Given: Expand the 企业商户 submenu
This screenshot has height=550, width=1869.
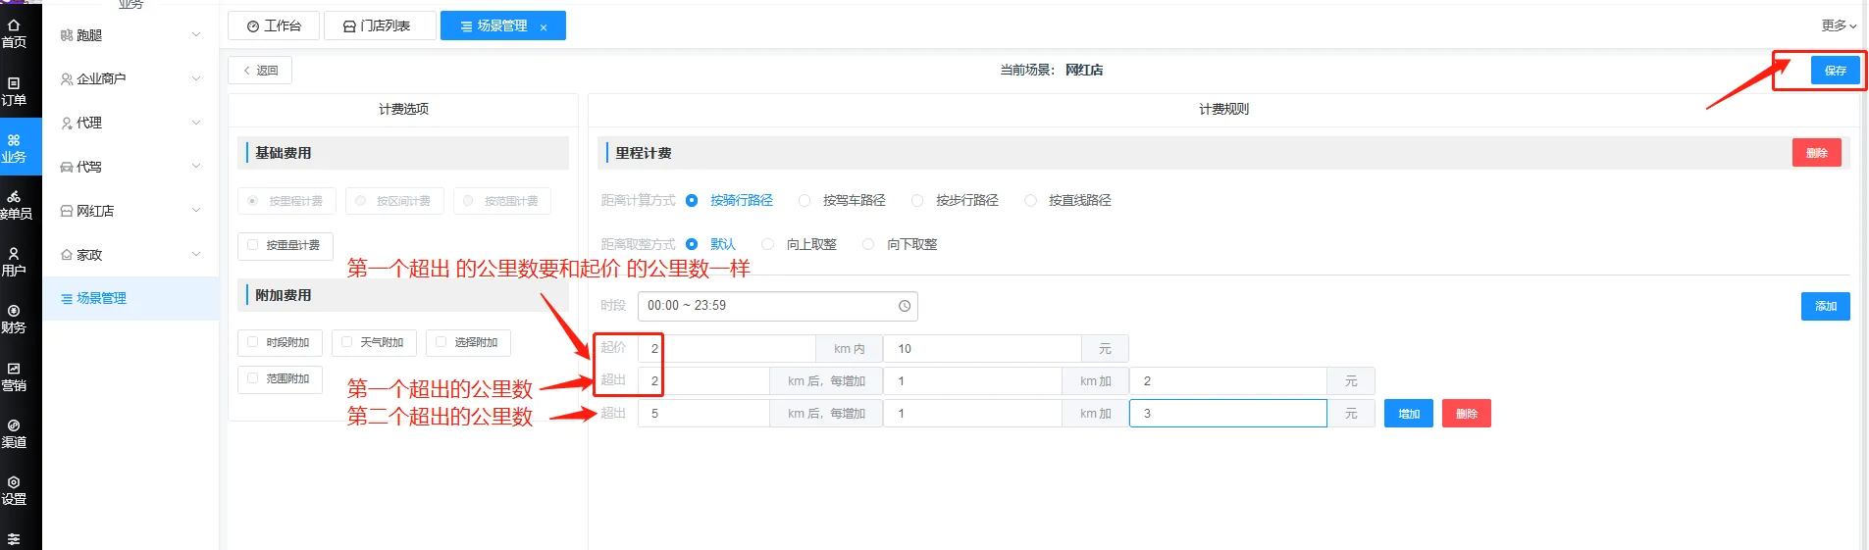Looking at the screenshot, I should pos(130,78).
